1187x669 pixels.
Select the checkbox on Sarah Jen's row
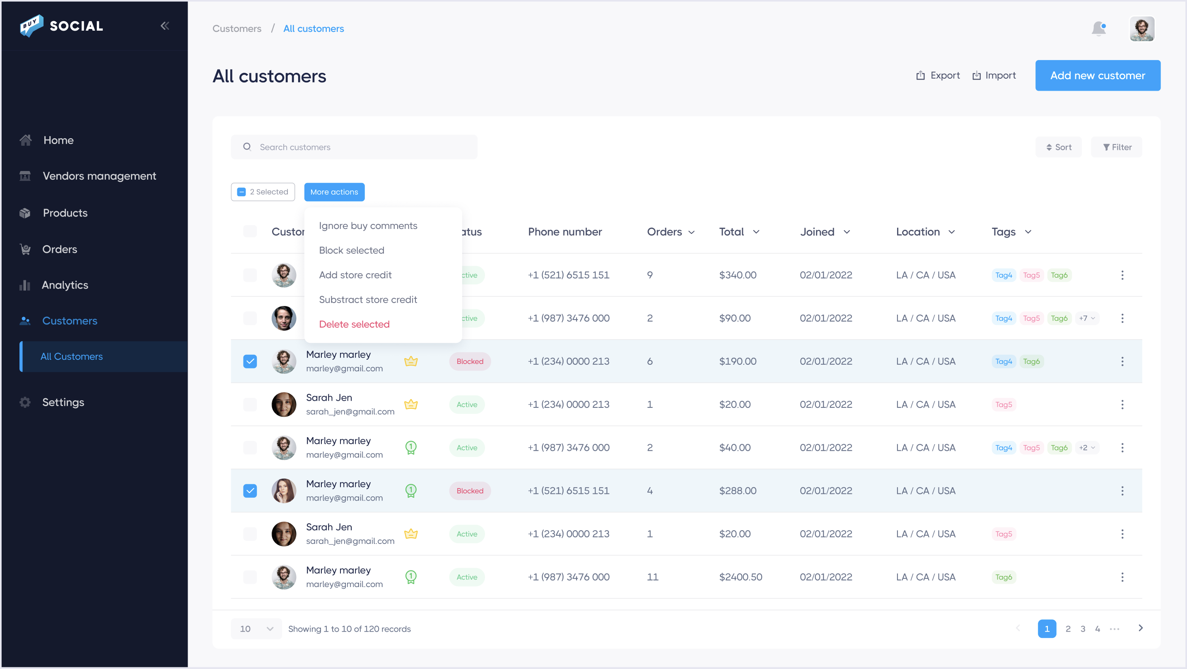(250, 404)
